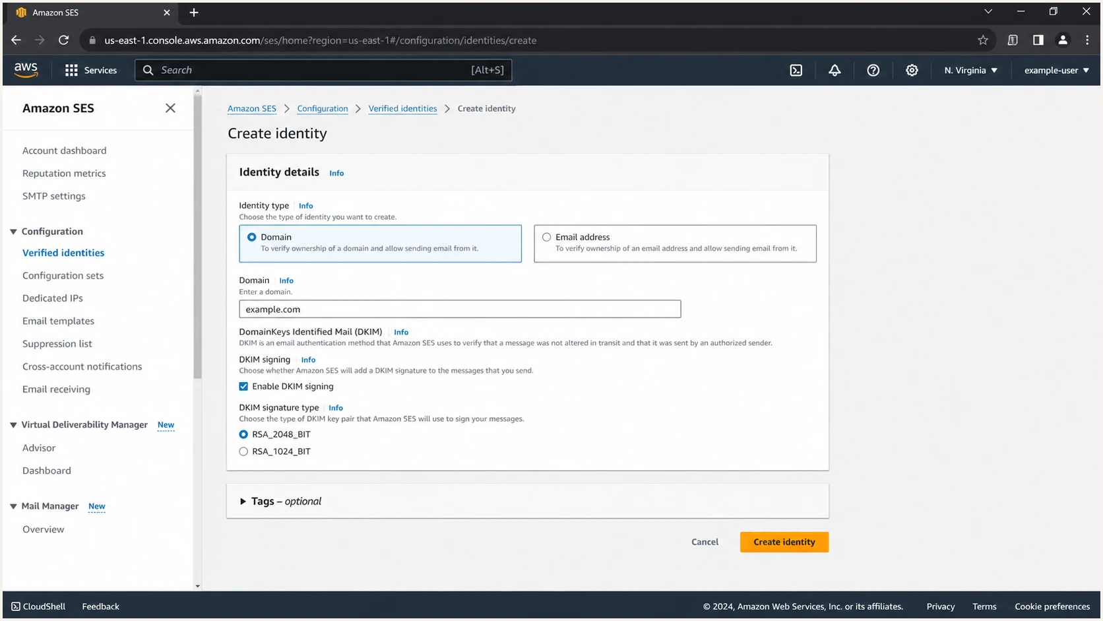Open the N. Virginia region dropdown

[970, 70]
